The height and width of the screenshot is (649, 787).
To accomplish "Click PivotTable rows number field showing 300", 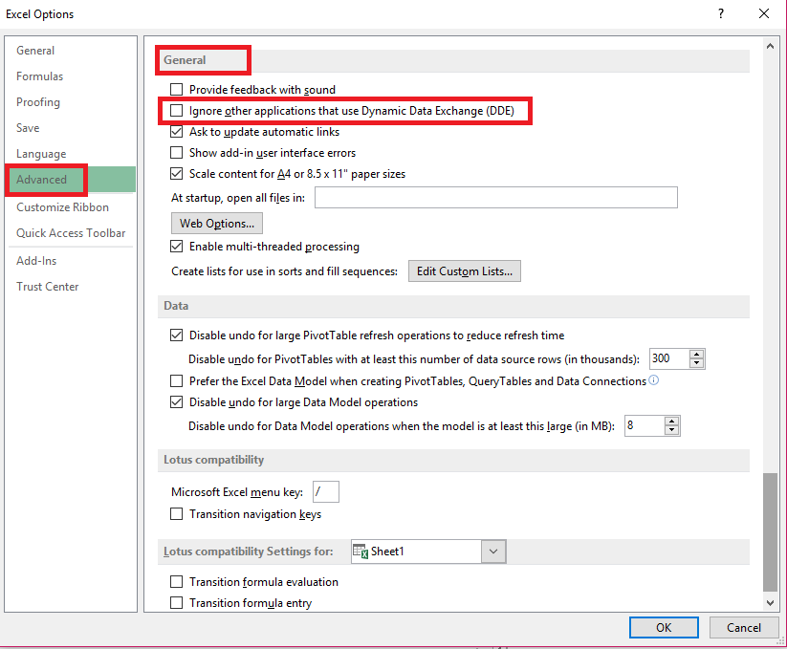I will pyautogui.click(x=669, y=358).
